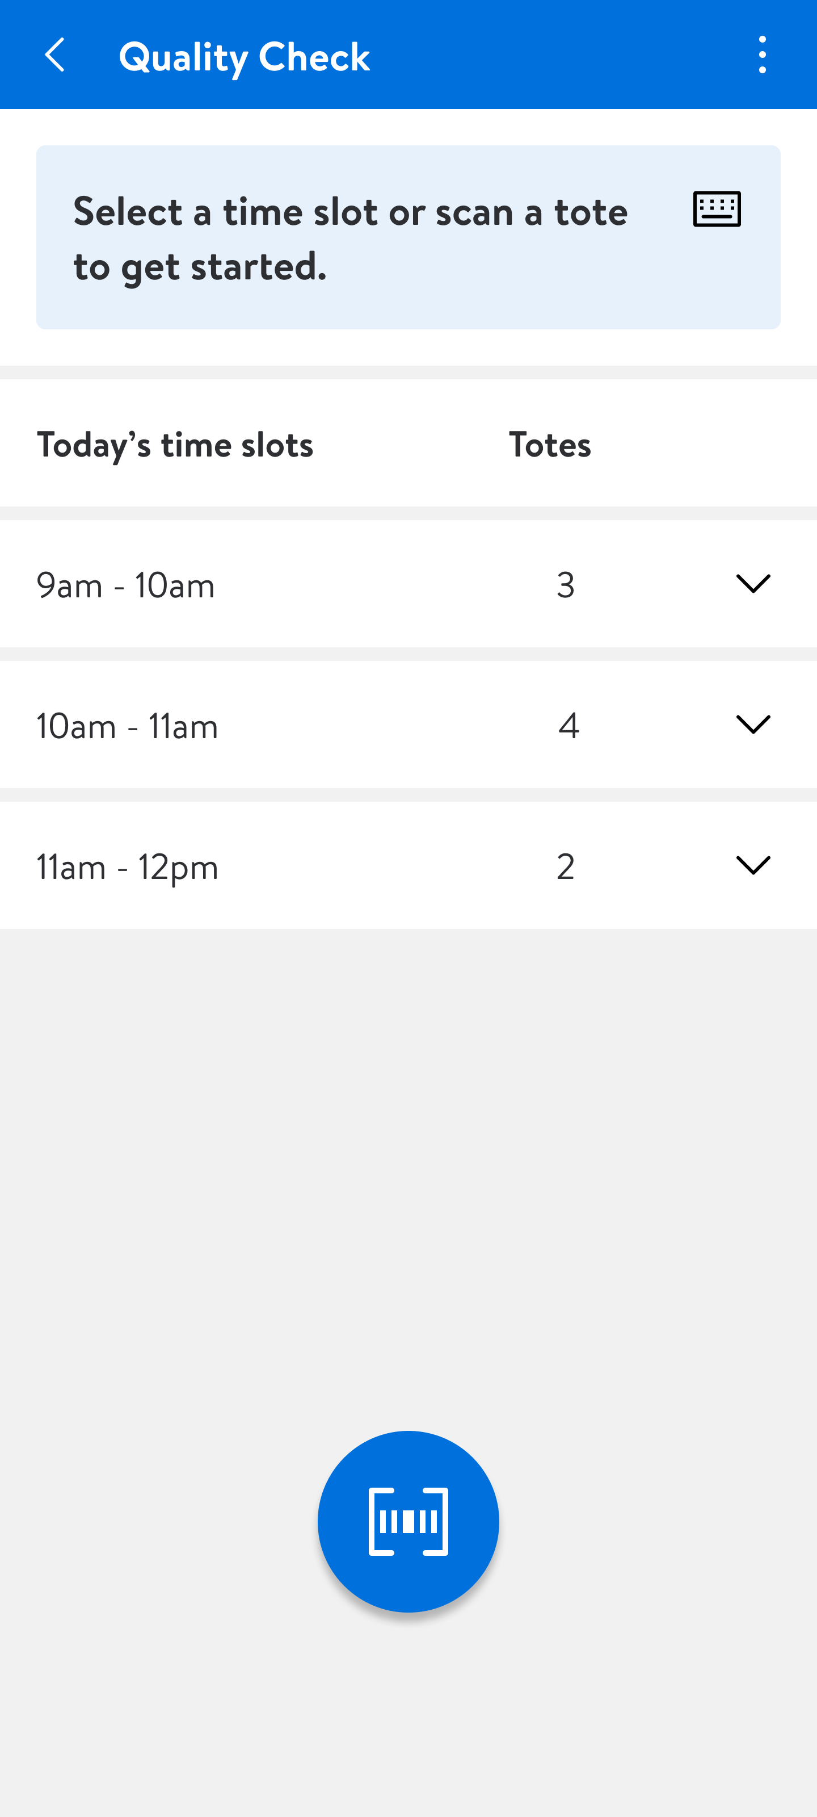Click the "Today's time slots" column header
This screenshot has height=1817, width=817.
pos(175,445)
